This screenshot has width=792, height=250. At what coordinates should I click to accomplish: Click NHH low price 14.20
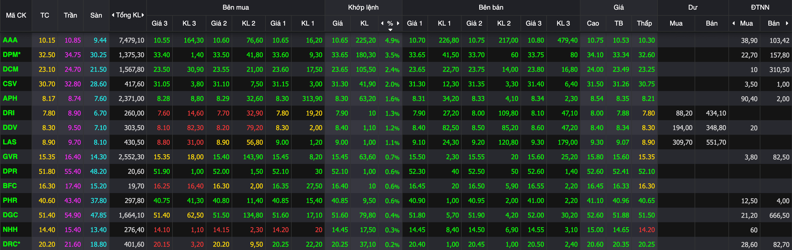pos(646,230)
